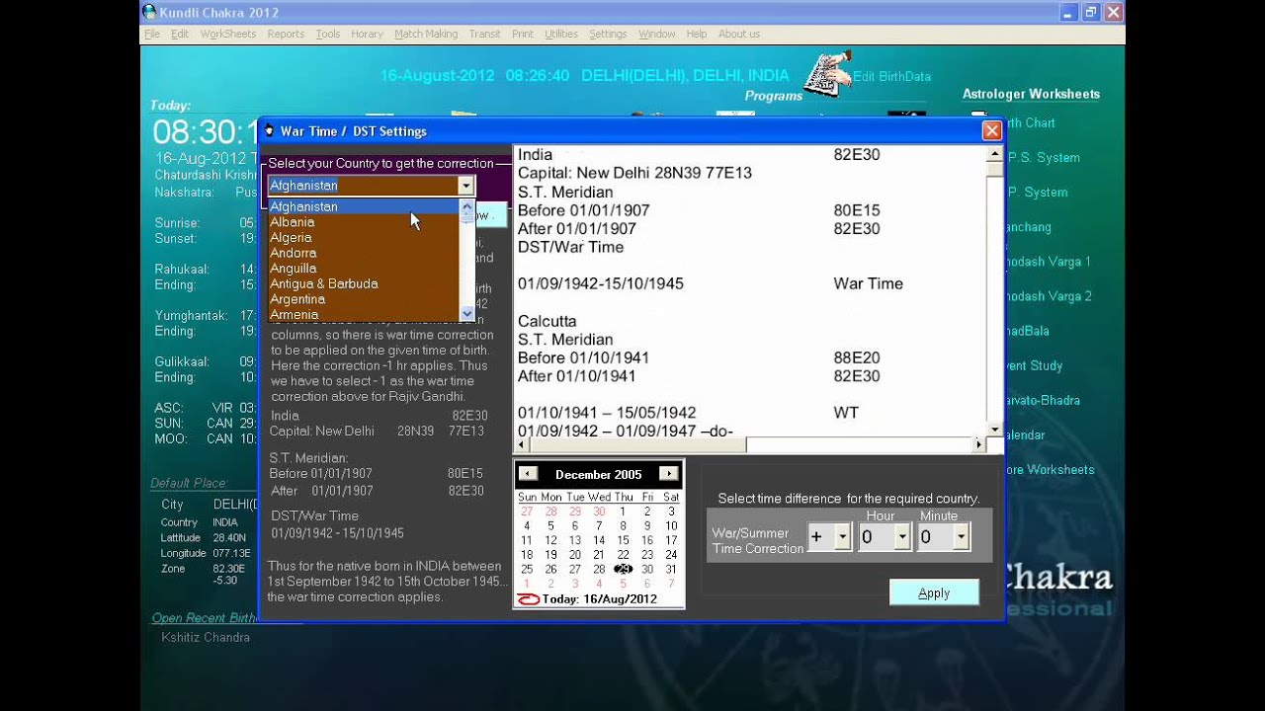The width and height of the screenshot is (1265, 711).
Task: Toggle the country combo box arrow
Action: [x=465, y=186]
